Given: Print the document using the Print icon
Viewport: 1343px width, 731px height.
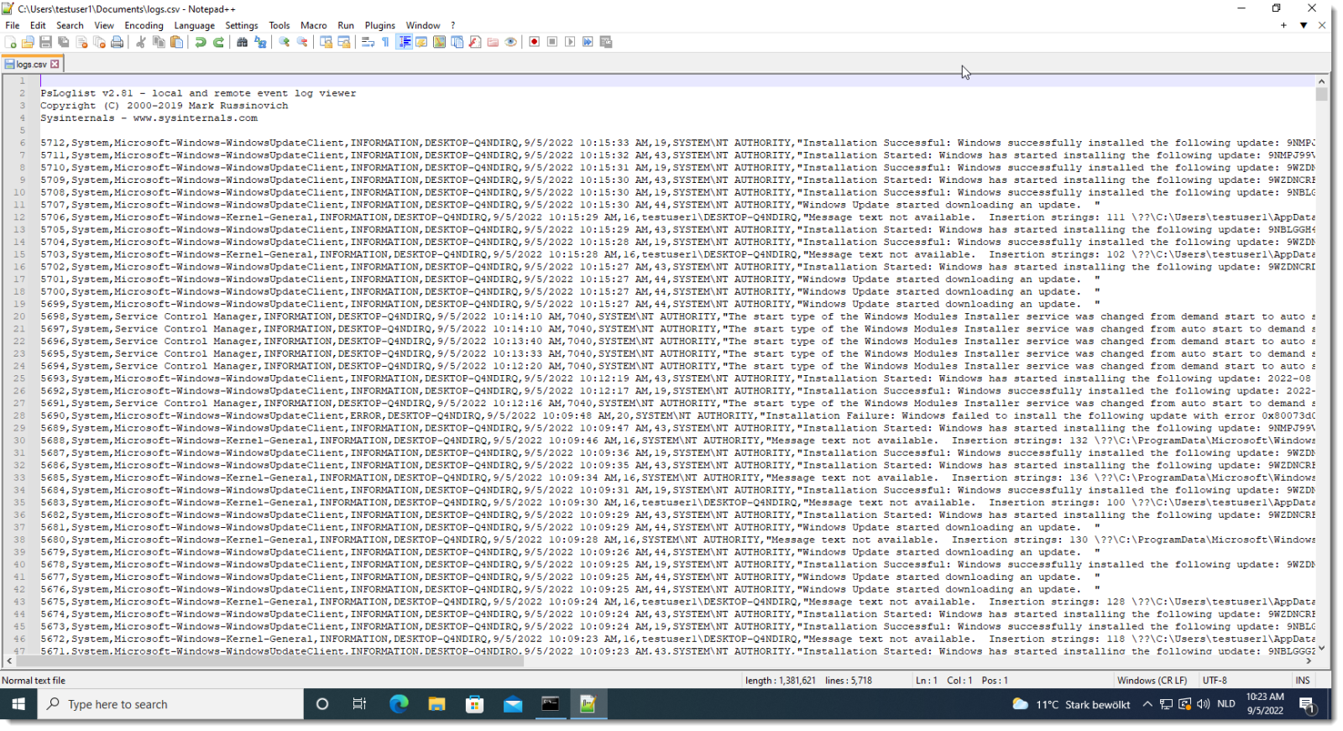Looking at the screenshot, I should (x=117, y=42).
